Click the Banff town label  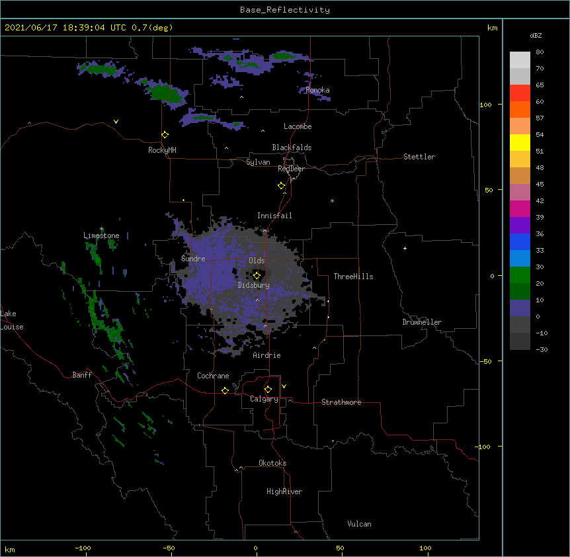coord(82,375)
